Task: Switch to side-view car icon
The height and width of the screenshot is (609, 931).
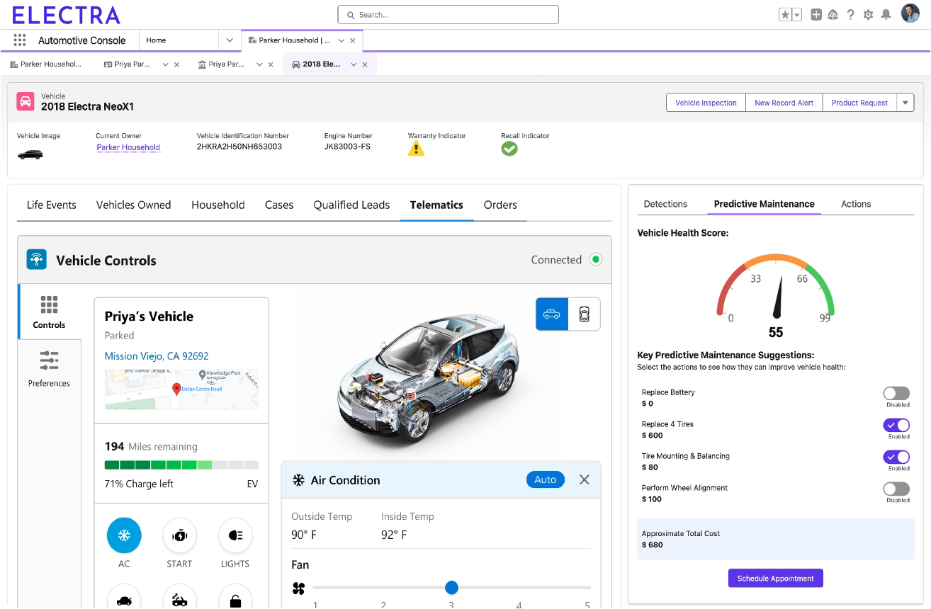Action: (552, 314)
